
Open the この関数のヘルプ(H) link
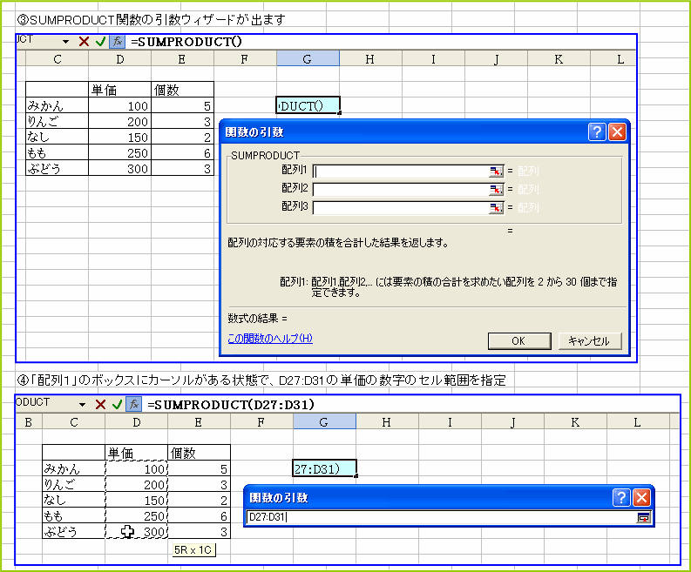pos(270,338)
